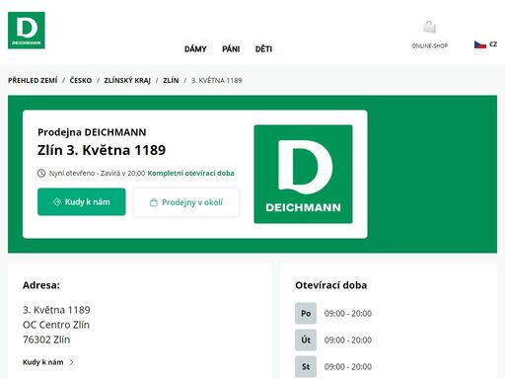Viewport: 505px width, 379px height.
Task: Click the green Kudy k nám button
Action: point(82,201)
